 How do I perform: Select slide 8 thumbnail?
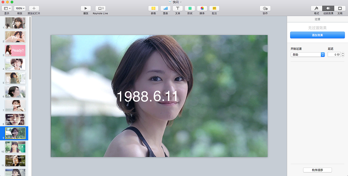(15, 119)
